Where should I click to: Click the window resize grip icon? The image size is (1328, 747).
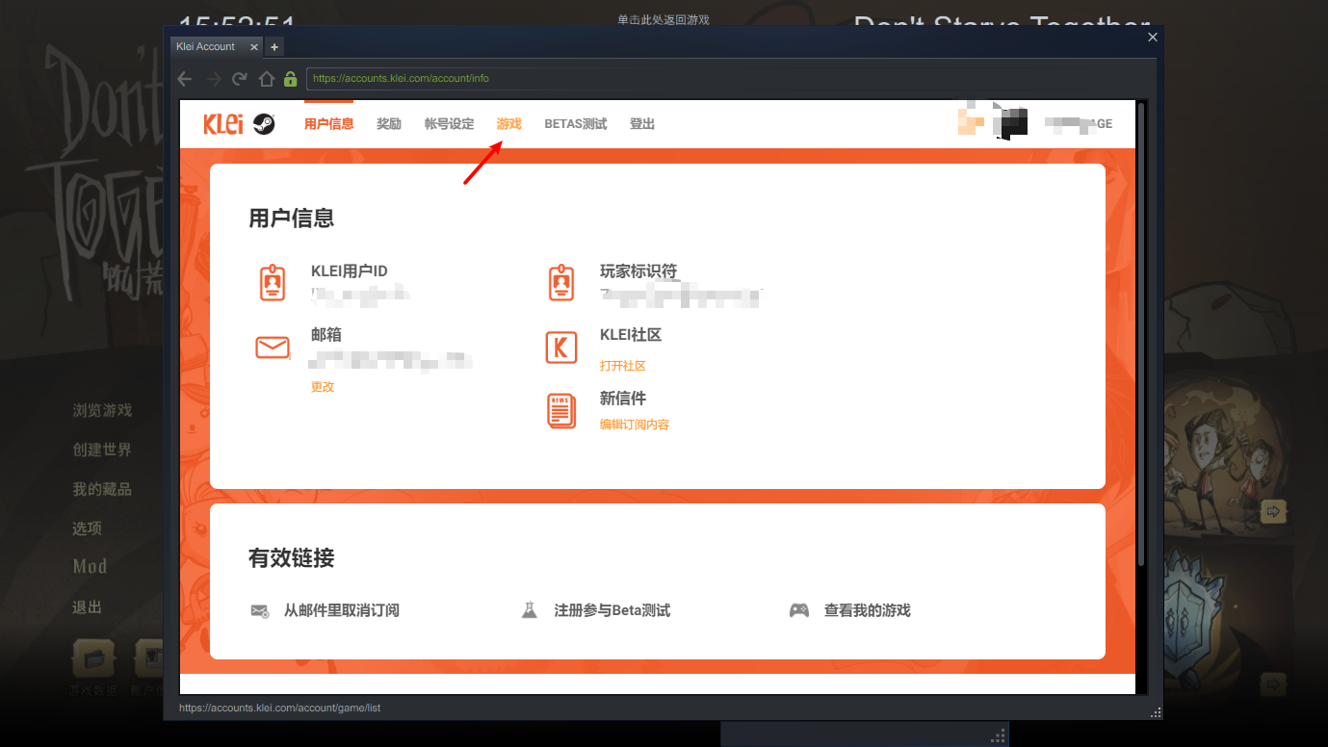pyautogui.click(x=1156, y=712)
